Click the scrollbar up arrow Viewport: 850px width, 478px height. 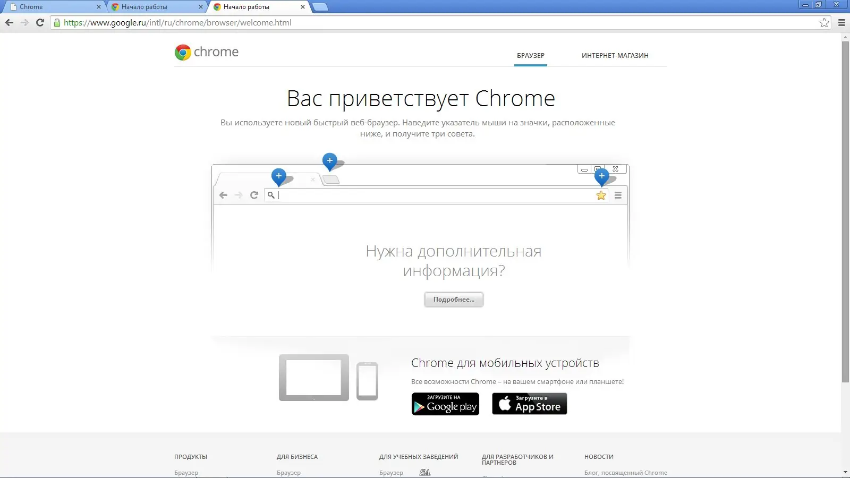coord(845,37)
